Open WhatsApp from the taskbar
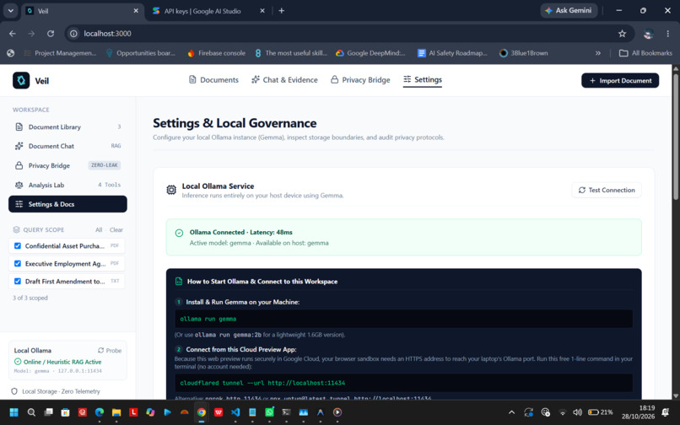Viewport: 680px width, 425px height. [x=269, y=412]
